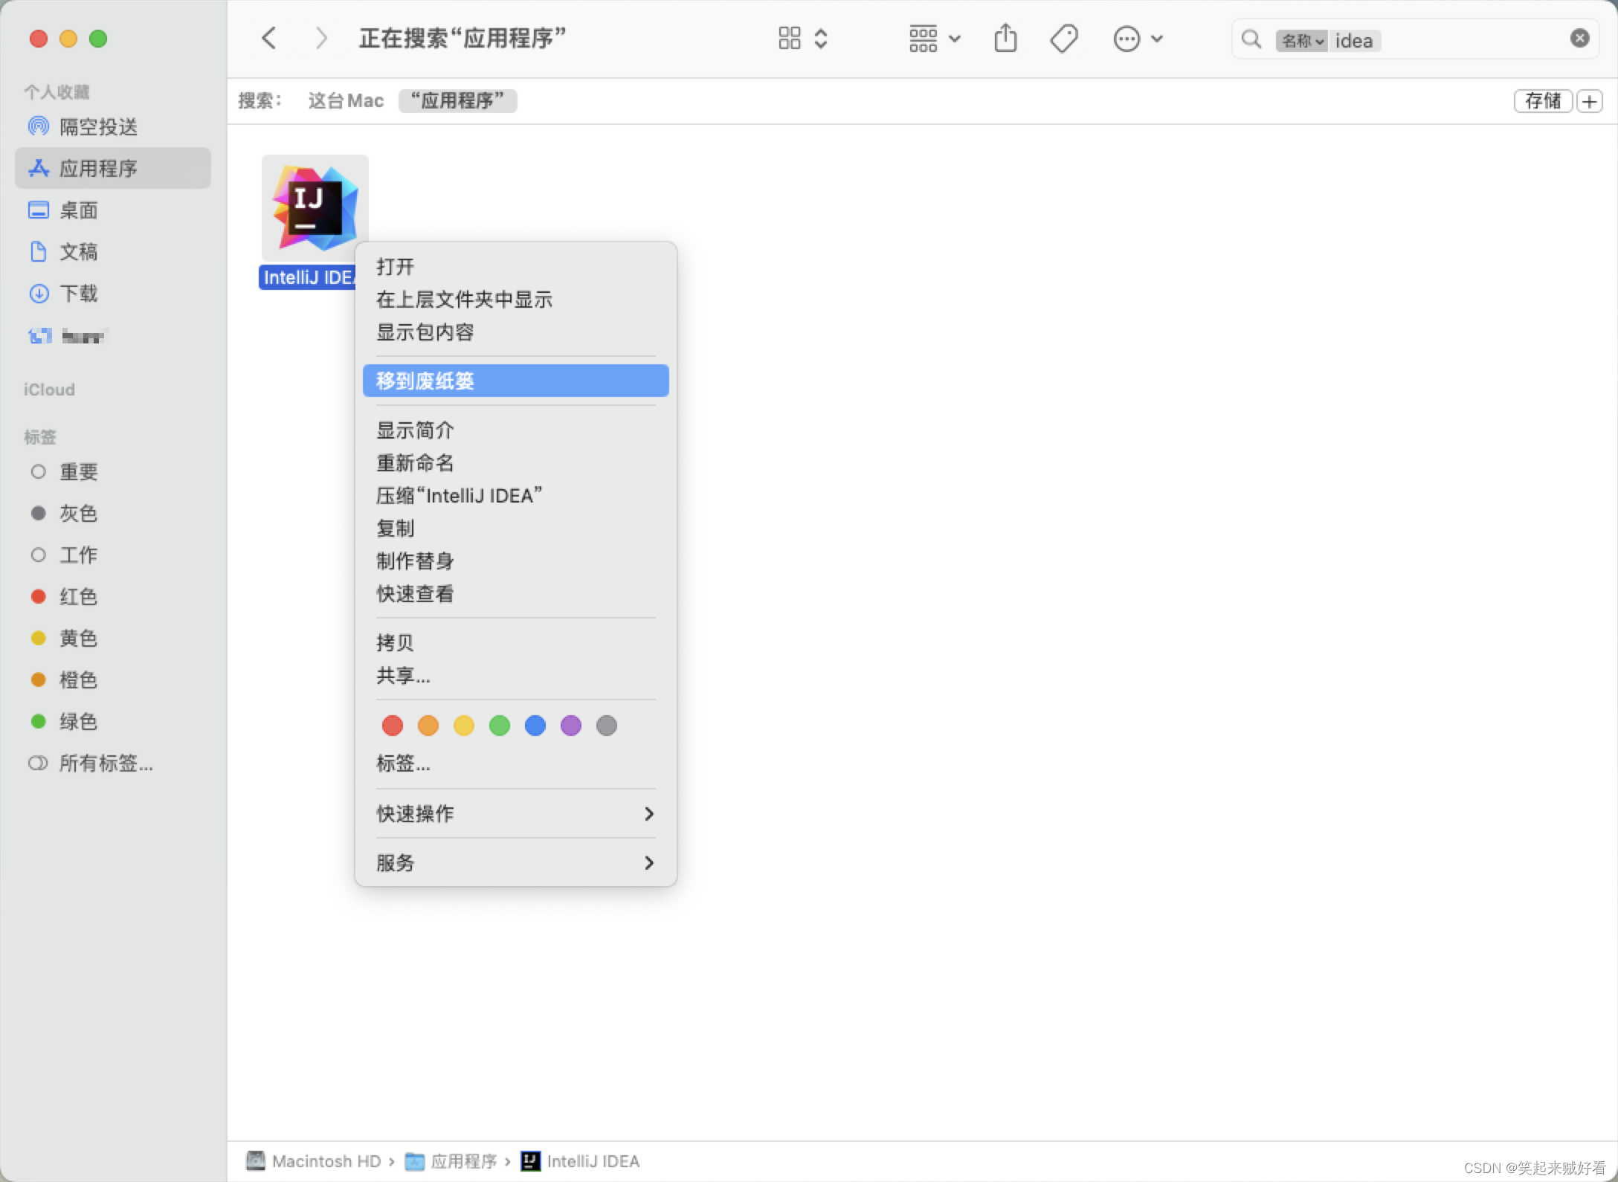Clear the search field

pyautogui.click(x=1580, y=39)
